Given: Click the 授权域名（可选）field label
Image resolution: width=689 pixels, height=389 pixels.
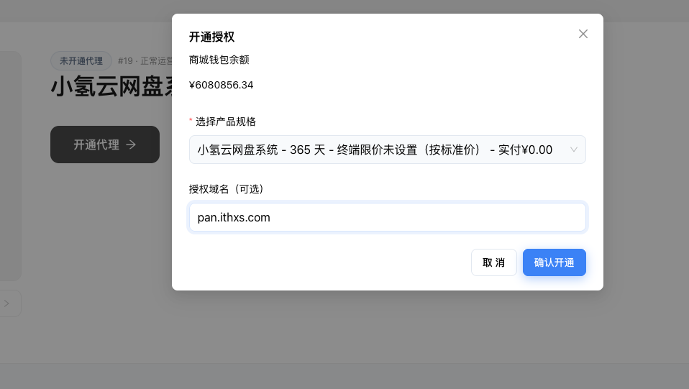Looking at the screenshot, I should (226, 189).
